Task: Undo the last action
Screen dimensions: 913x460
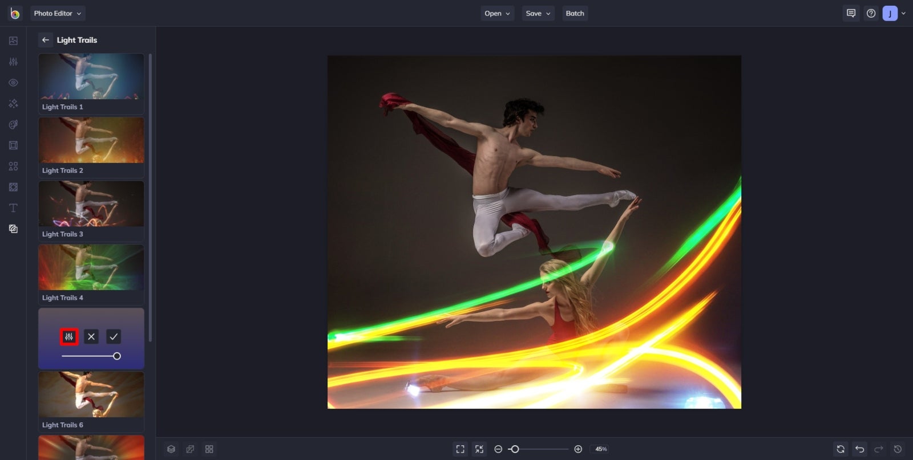Action: click(860, 449)
